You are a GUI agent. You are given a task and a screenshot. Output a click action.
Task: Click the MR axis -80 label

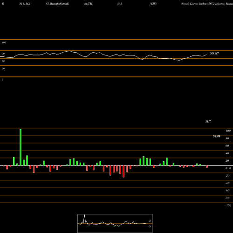(227, 198)
